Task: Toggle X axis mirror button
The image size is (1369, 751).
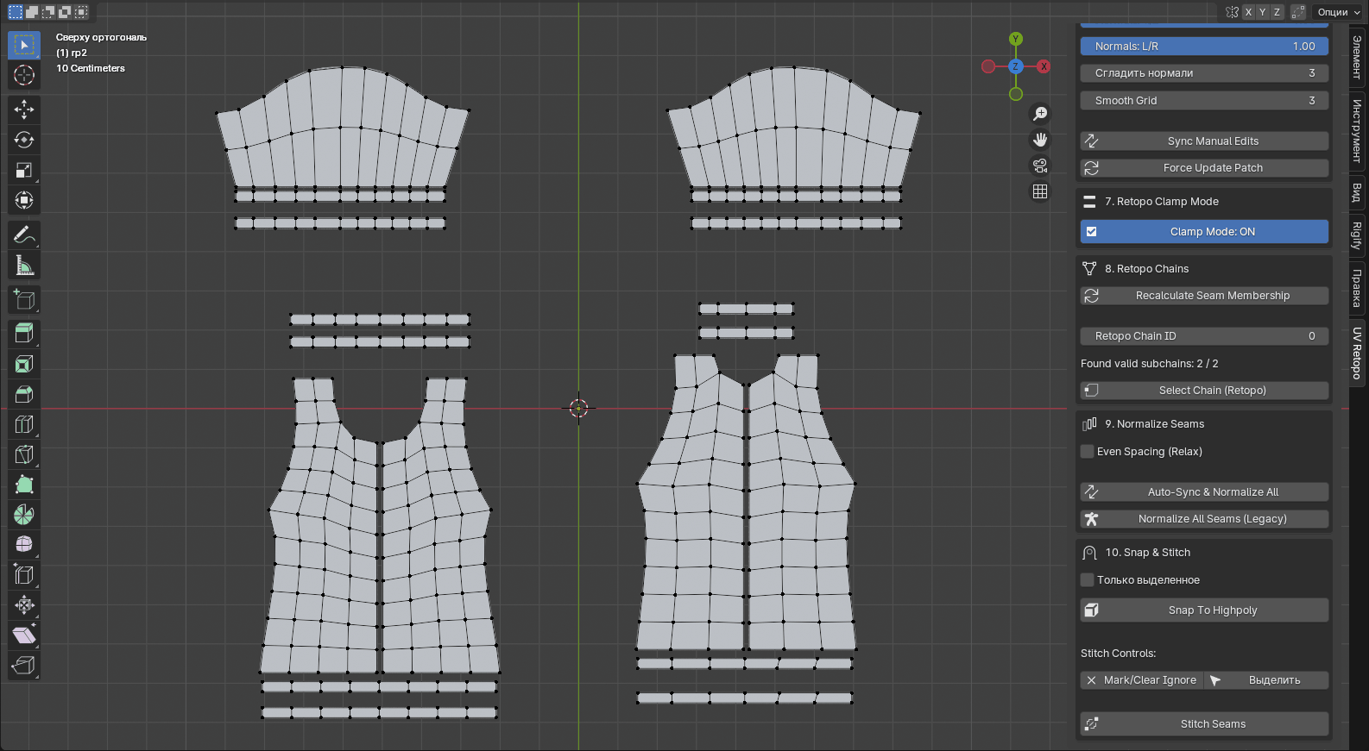Action: (x=1248, y=12)
